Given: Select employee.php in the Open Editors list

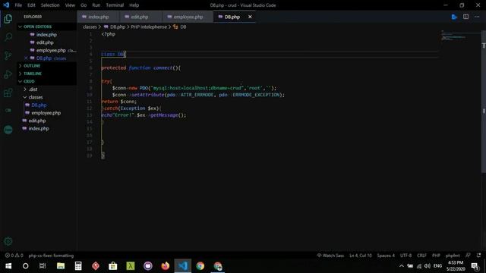Looking at the screenshot, I should (x=51, y=50).
